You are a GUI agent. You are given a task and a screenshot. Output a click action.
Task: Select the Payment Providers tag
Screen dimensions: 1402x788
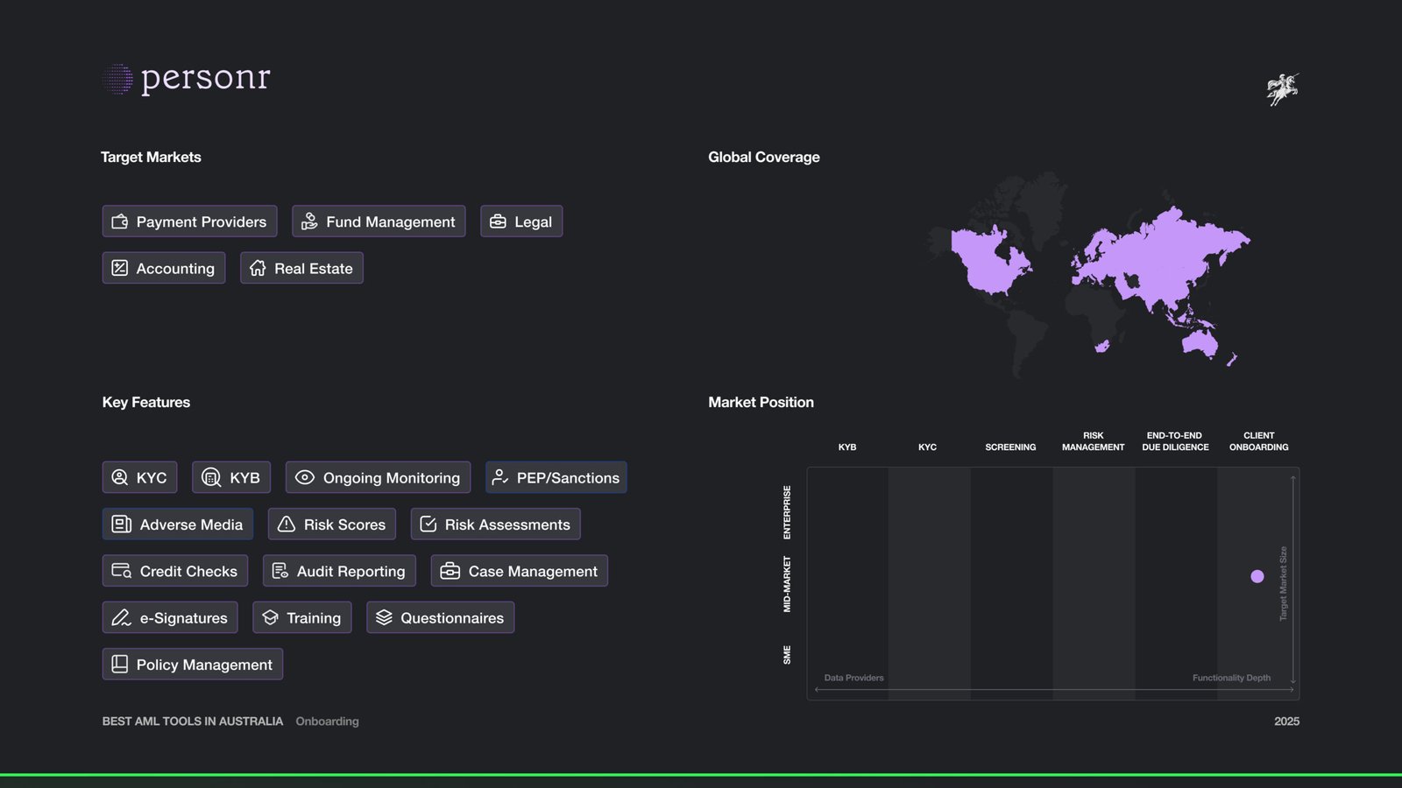pyautogui.click(x=189, y=222)
